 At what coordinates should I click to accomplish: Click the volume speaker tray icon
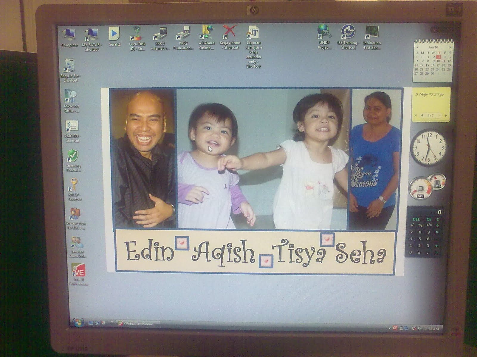(x=419, y=328)
